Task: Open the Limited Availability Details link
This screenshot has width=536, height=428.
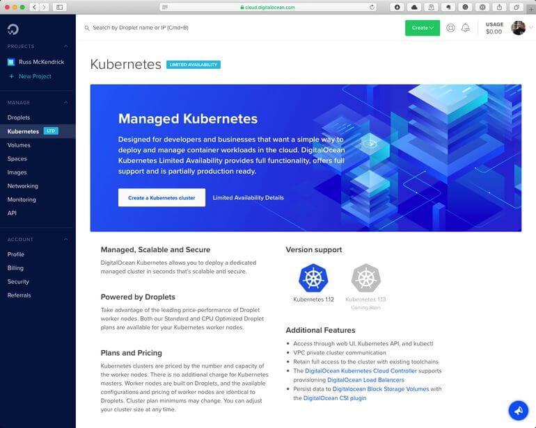Action: point(248,198)
